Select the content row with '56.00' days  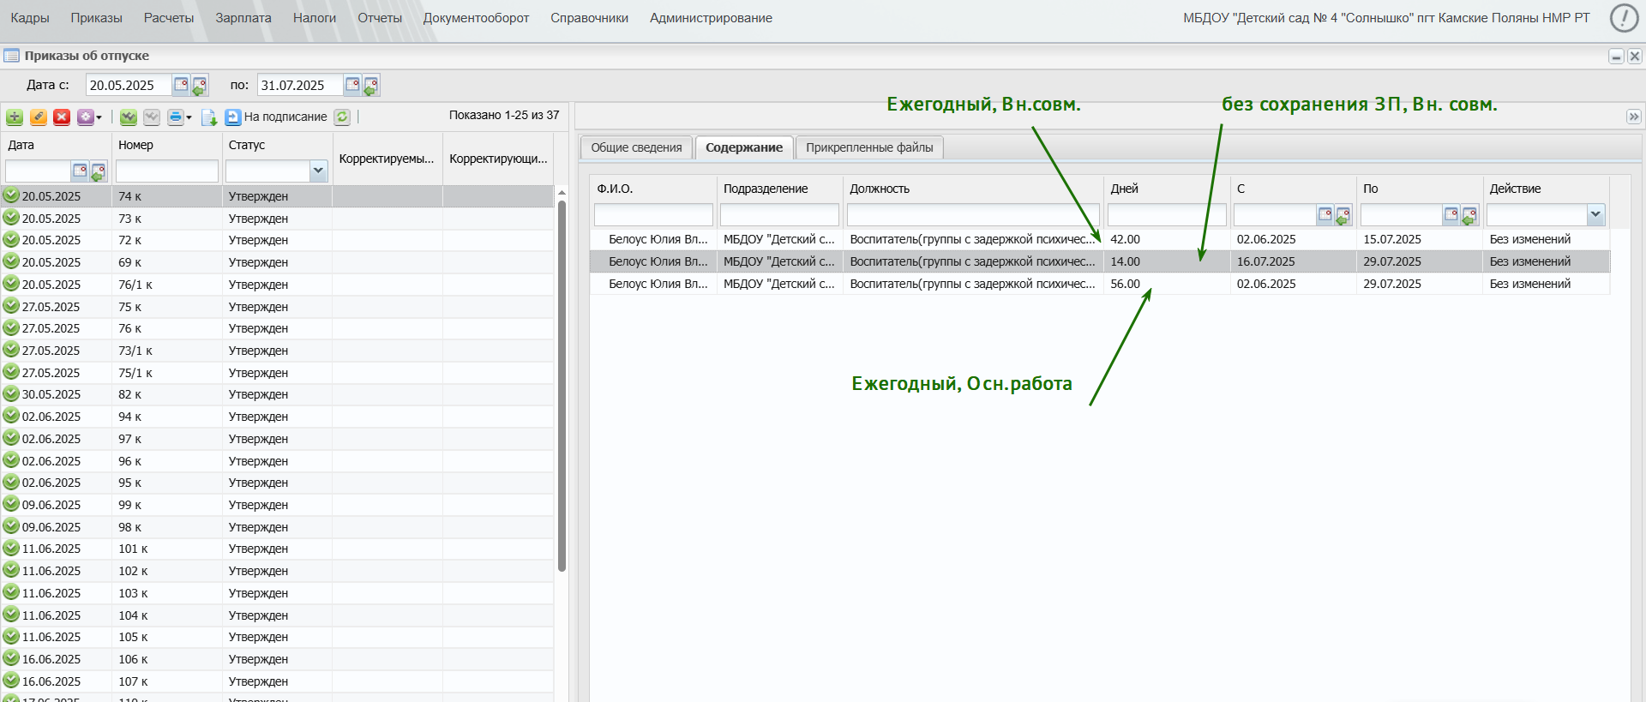1100,284
